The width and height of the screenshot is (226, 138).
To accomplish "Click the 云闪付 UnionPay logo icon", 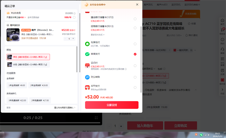I will pos(87,66).
